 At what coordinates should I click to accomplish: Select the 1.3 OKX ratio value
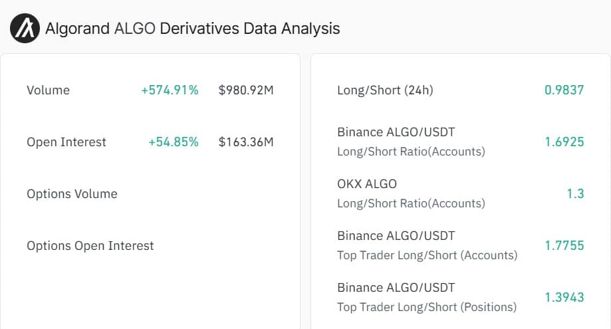point(575,194)
